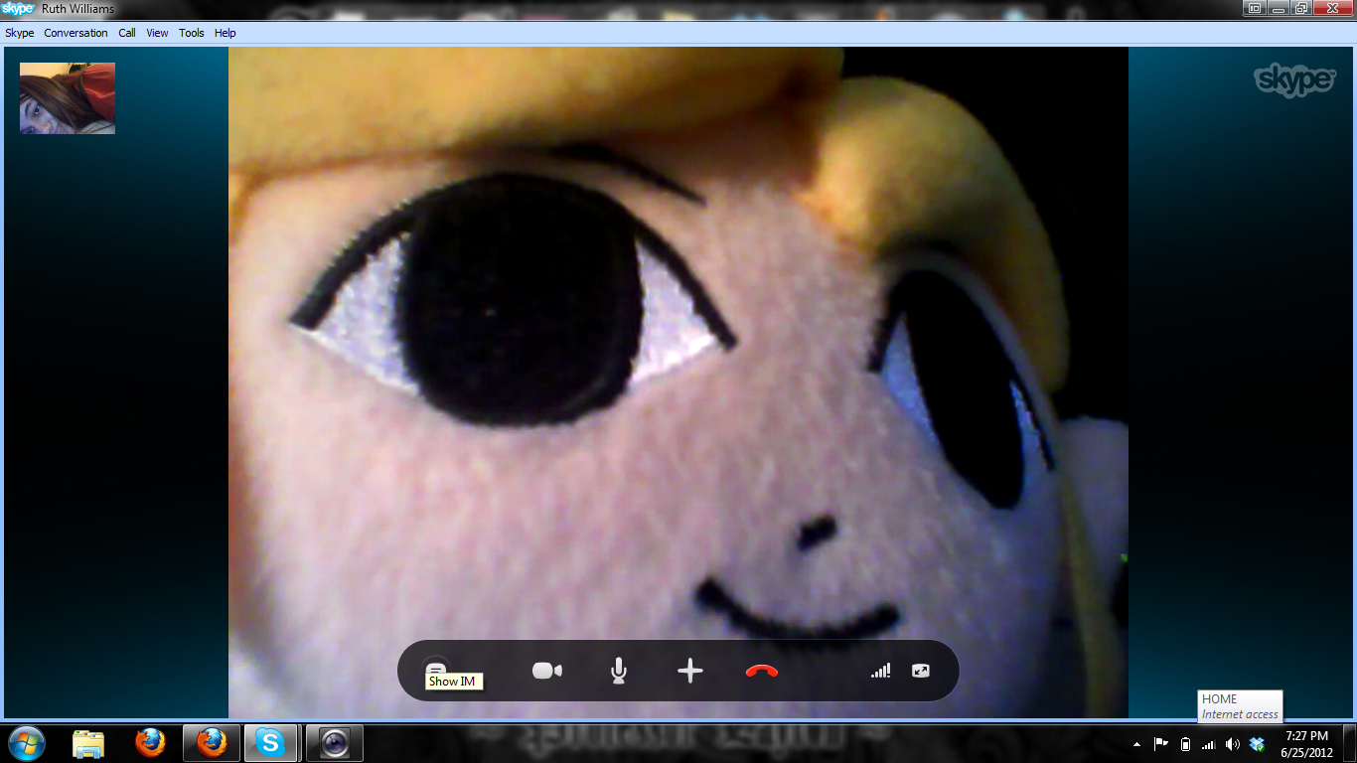Click the Skype taskbar icon
Image resolution: width=1357 pixels, height=763 pixels.
269,742
